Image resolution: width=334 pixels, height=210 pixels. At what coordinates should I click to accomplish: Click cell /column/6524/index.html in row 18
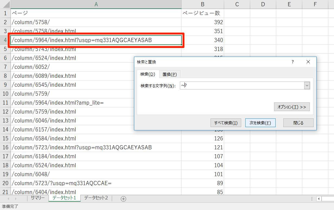pos(96,165)
